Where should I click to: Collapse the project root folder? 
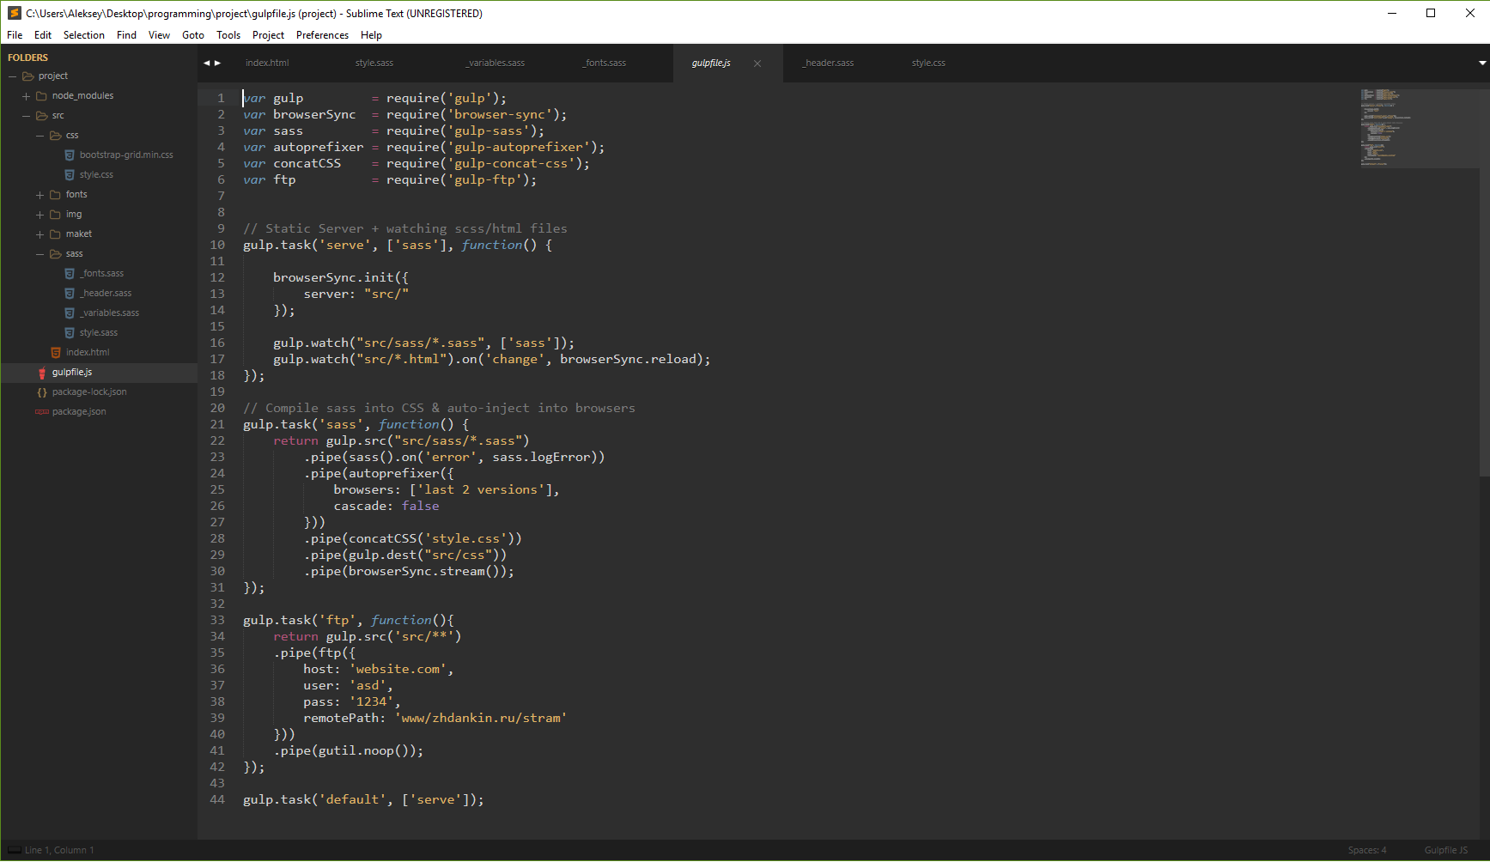[13, 76]
